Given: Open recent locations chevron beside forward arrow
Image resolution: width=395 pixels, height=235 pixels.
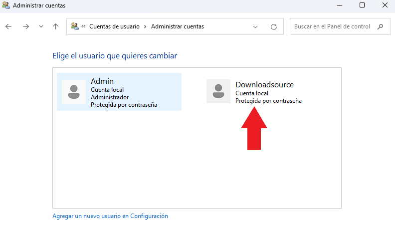Looking at the screenshot, I should click(x=41, y=26).
